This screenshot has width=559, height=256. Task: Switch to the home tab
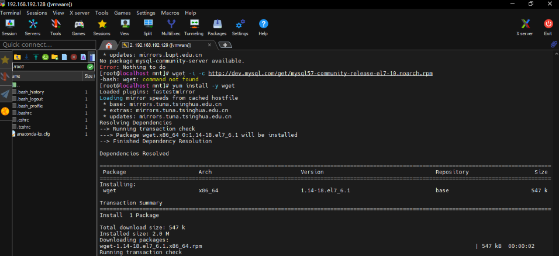coord(108,45)
